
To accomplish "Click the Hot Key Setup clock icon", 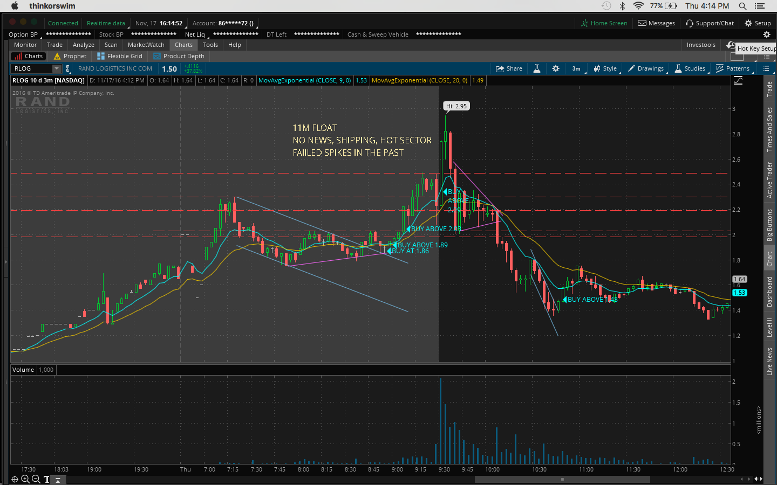I will (731, 45).
